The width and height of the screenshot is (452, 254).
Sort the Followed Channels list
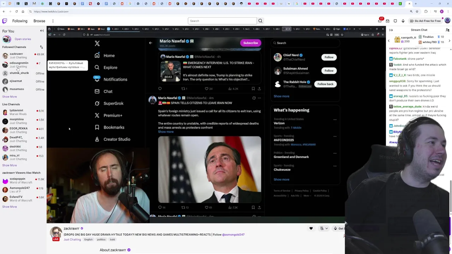41,47
